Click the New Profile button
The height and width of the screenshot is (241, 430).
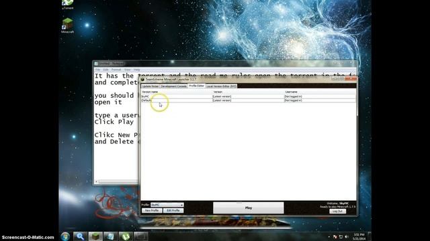152,210
